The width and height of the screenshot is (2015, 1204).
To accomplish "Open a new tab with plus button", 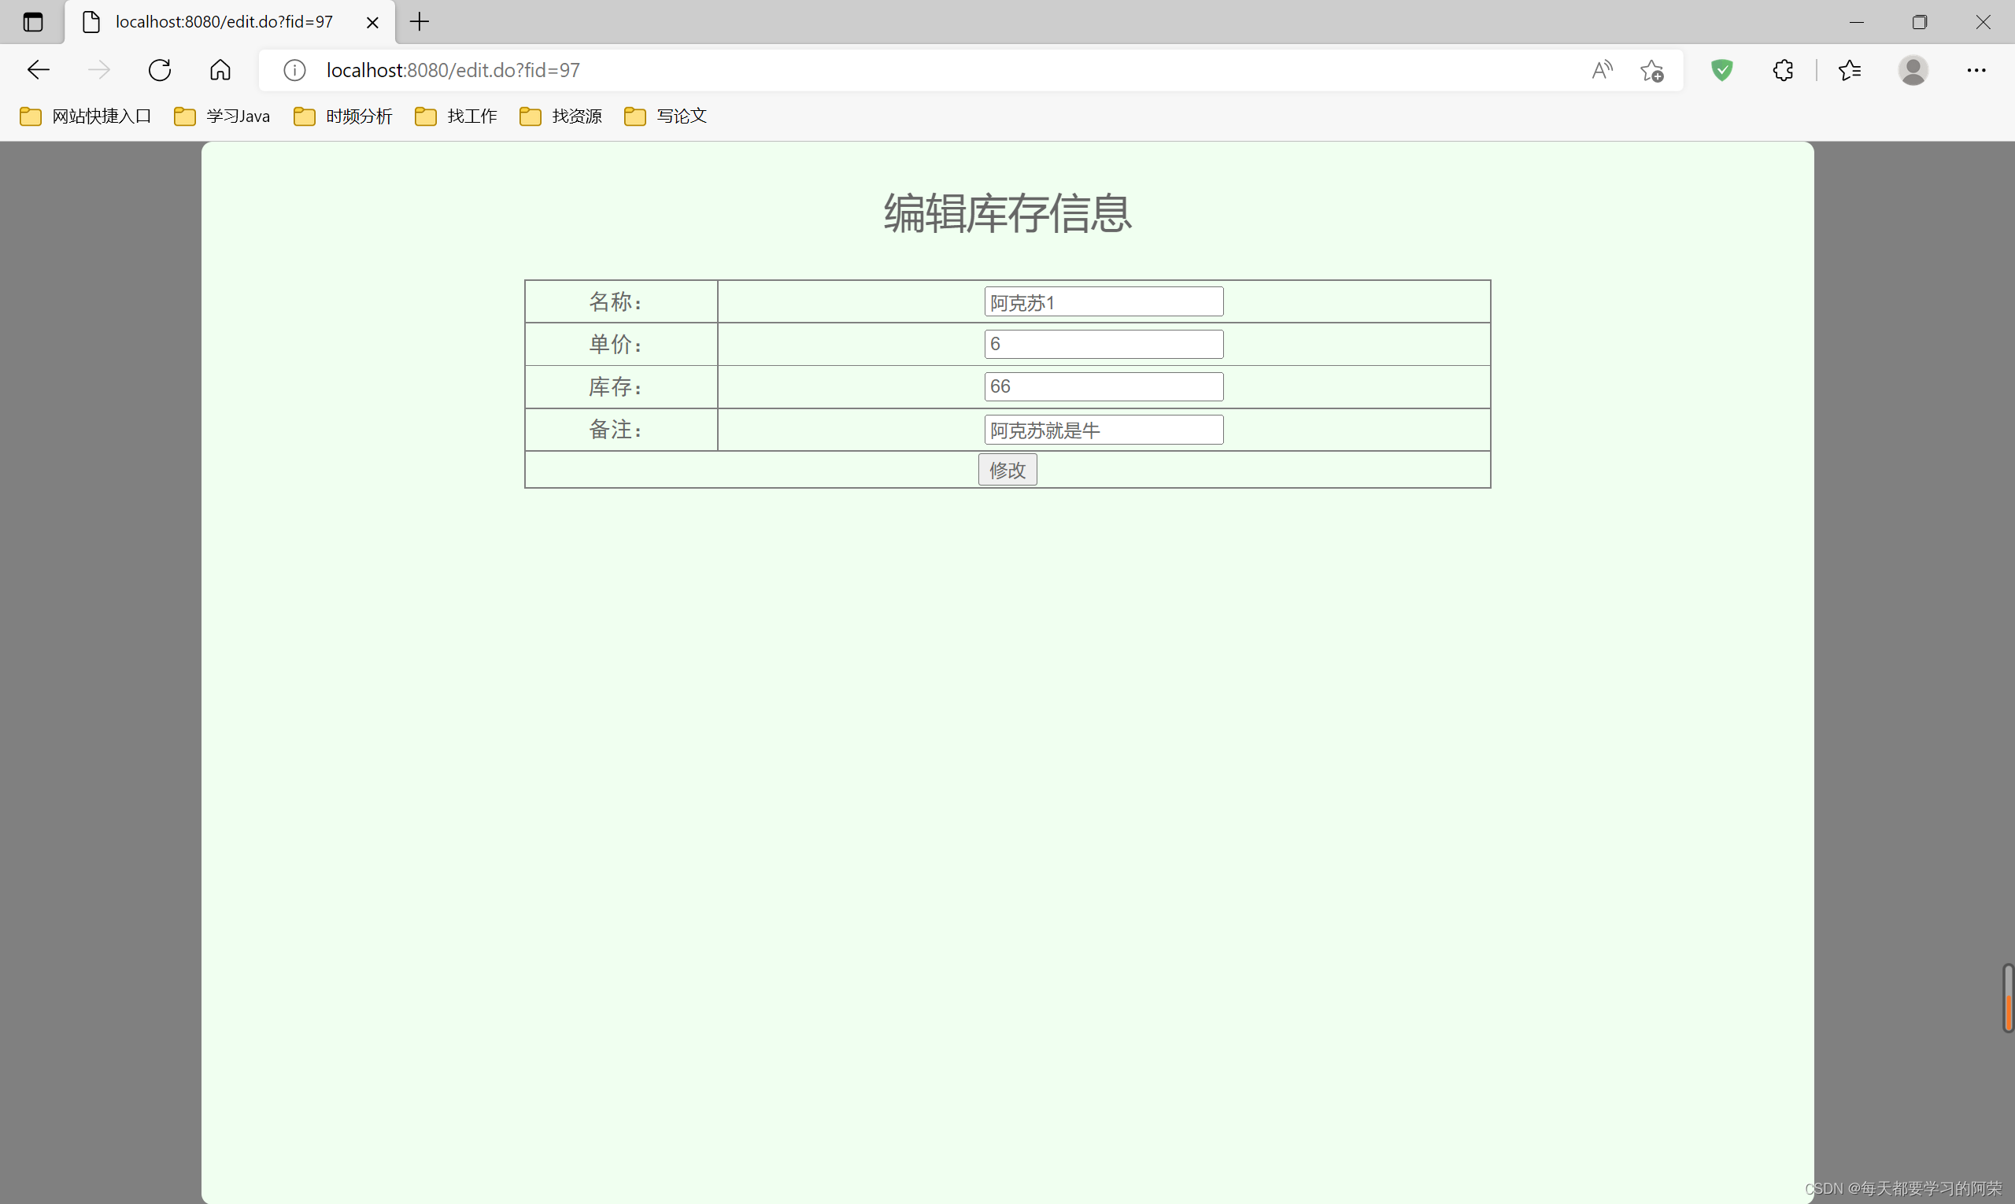I will click(x=420, y=22).
